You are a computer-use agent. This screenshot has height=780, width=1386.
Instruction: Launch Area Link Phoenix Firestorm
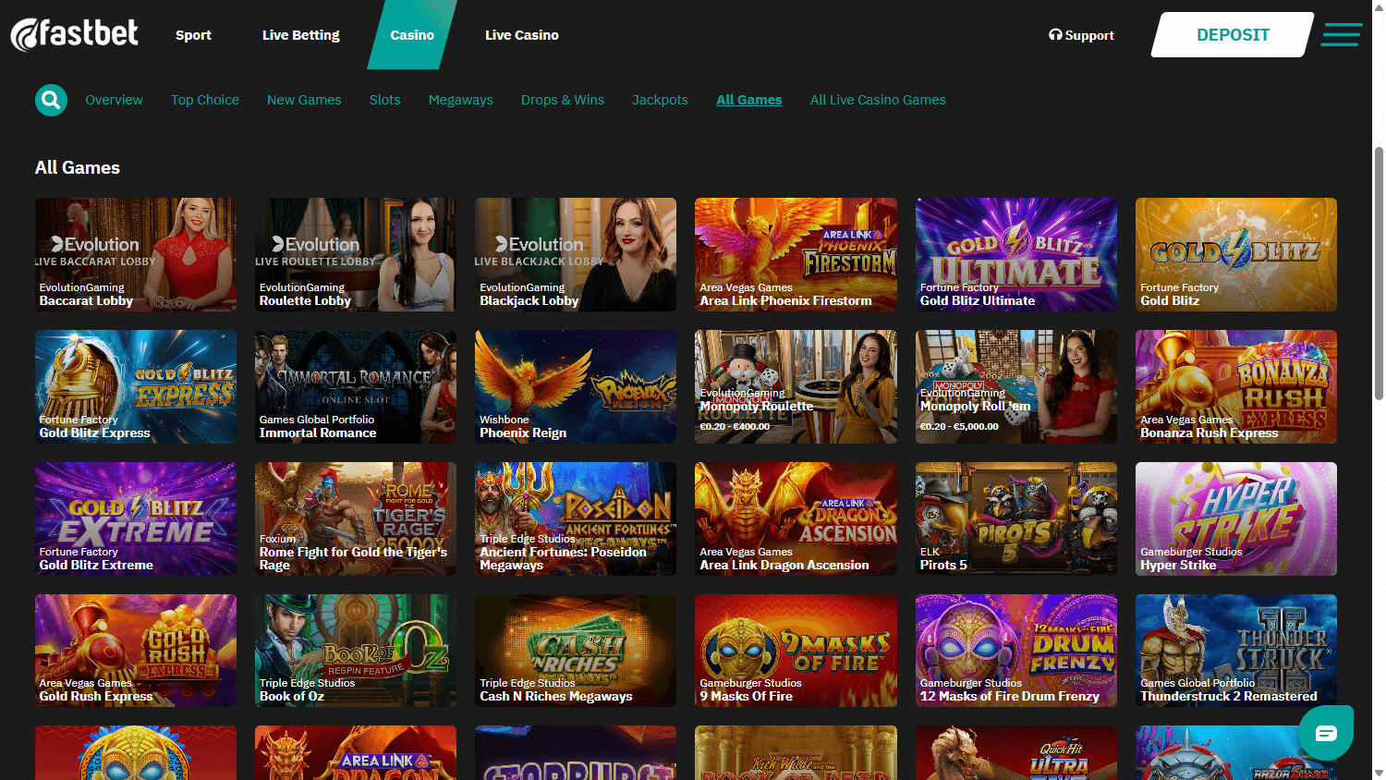tap(796, 254)
